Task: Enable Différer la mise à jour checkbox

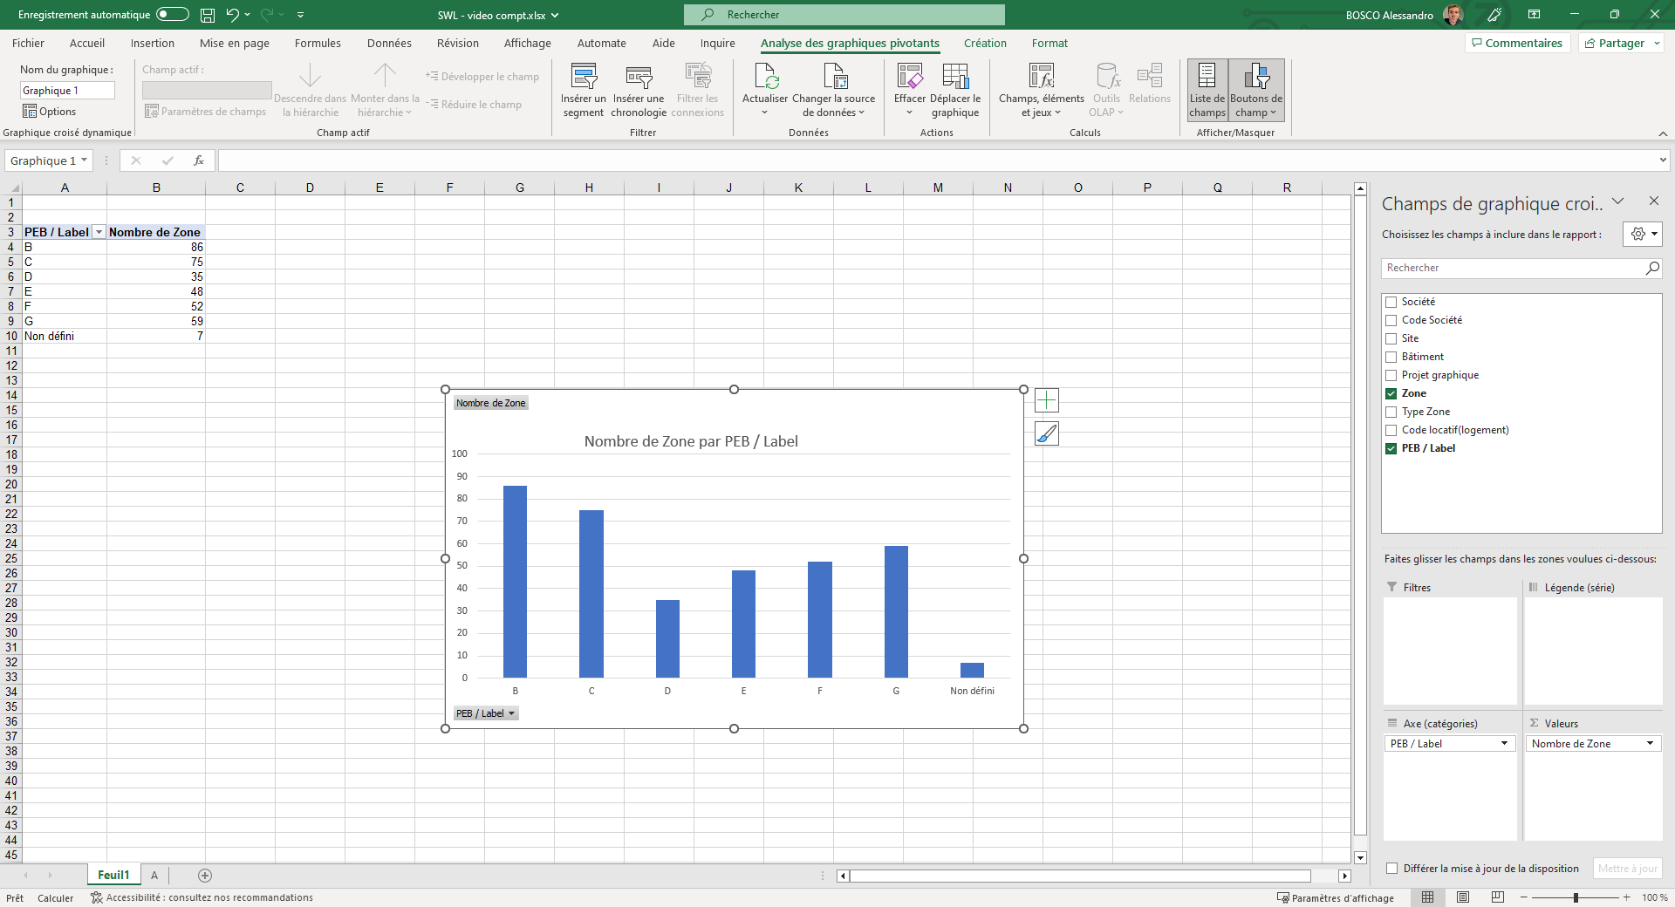Action: point(1392,869)
